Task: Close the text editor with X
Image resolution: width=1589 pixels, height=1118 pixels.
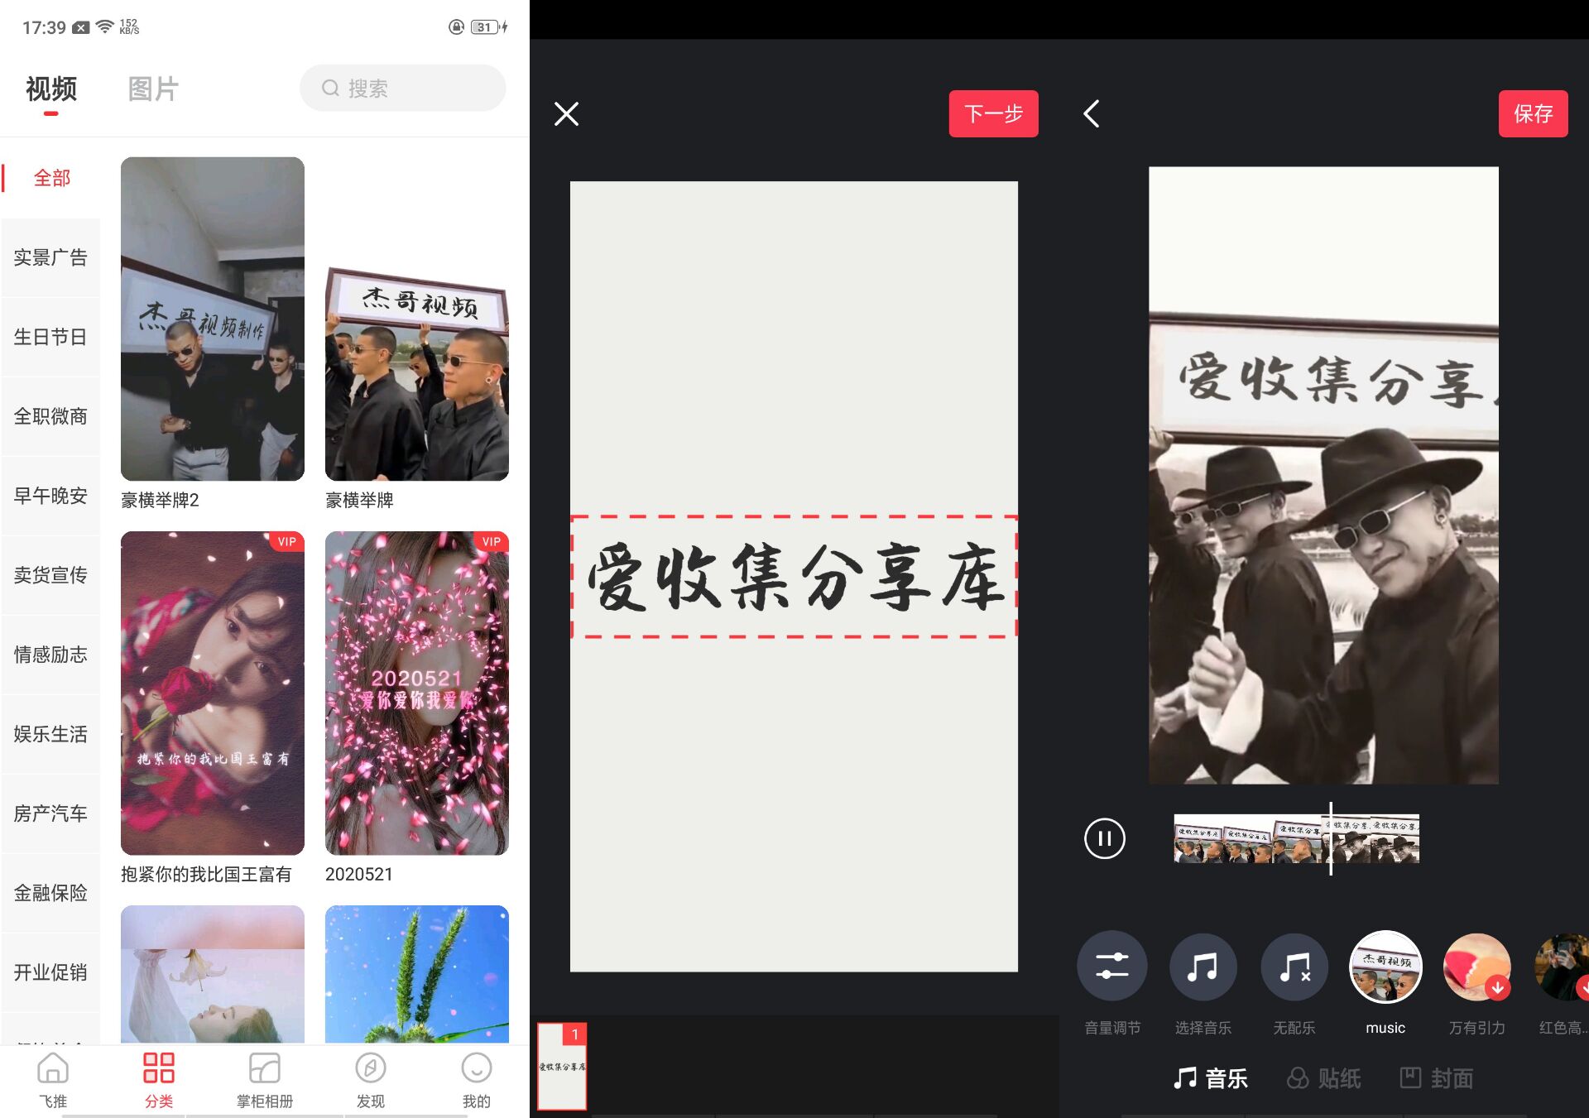Action: (566, 113)
